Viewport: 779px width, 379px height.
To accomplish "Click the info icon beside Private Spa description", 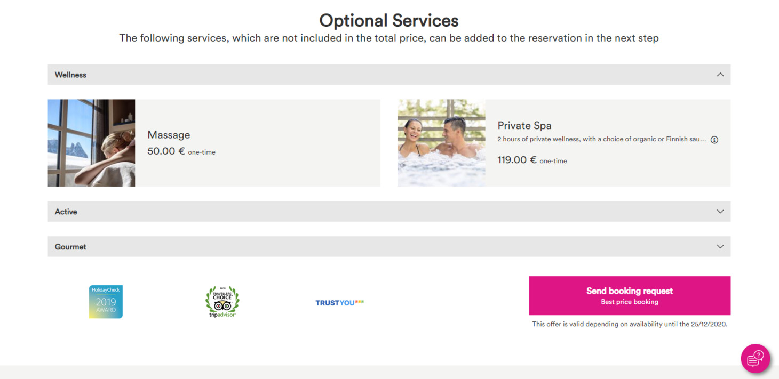I will 714,140.
